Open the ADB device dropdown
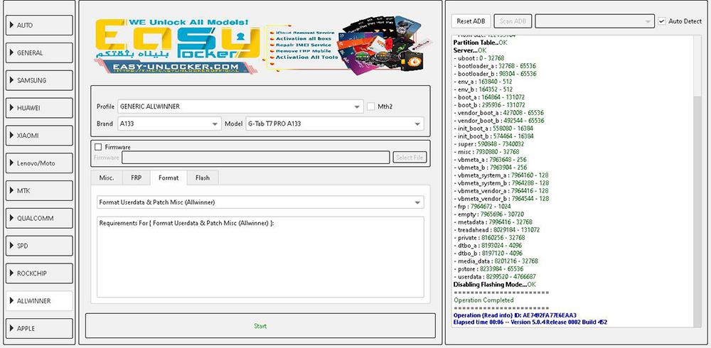This screenshot has width=711, height=348. click(x=594, y=21)
